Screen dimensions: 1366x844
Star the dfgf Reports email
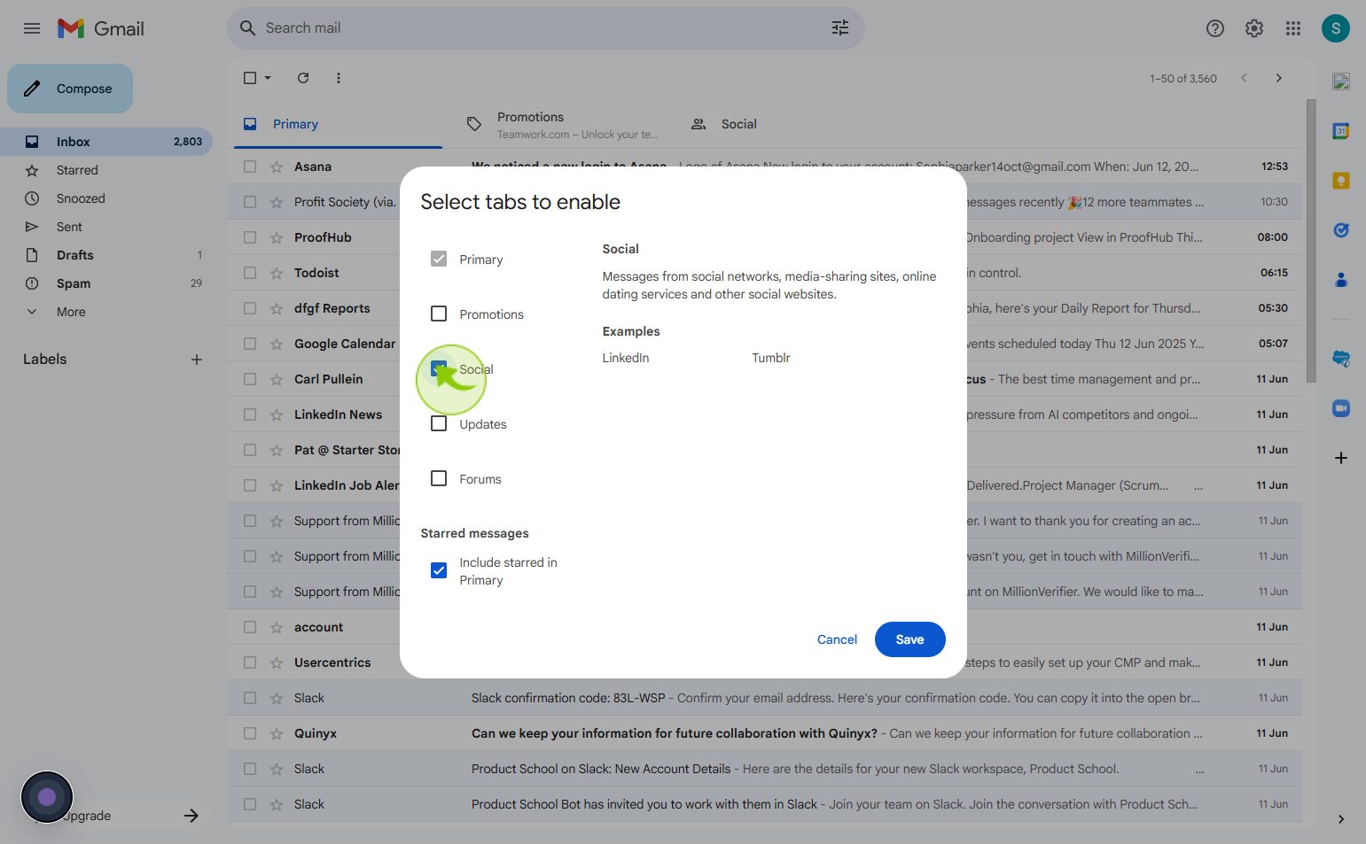click(x=277, y=308)
